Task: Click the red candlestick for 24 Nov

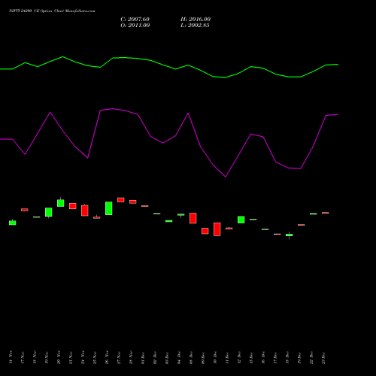Action: (85, 211)
